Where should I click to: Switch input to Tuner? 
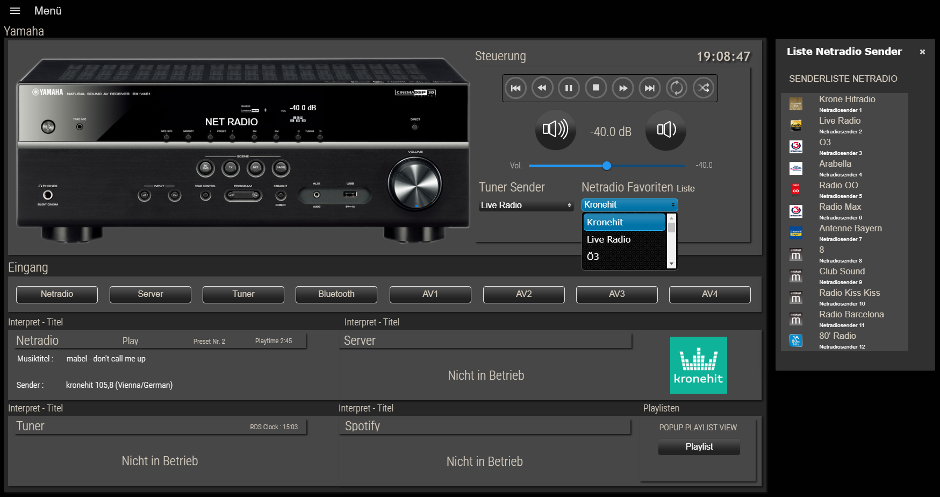point(243,294)
